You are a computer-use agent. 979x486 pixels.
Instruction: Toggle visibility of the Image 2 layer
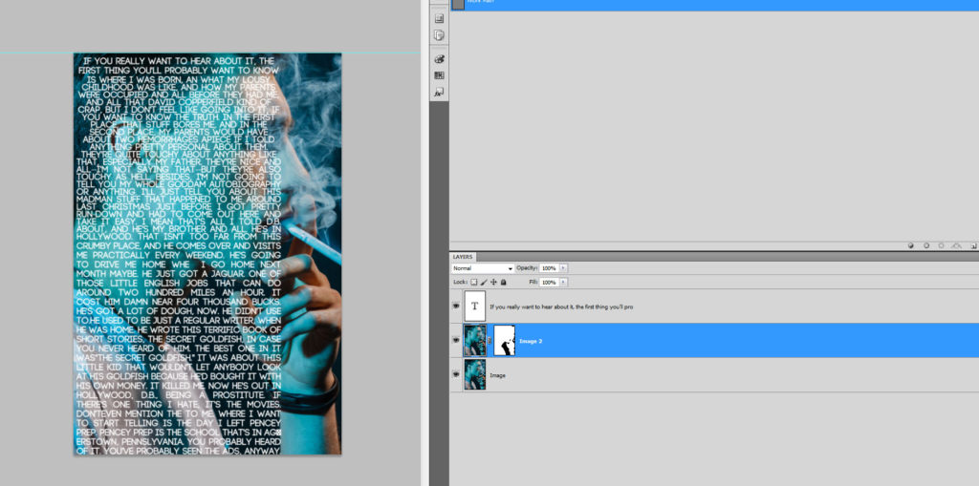[x=455, y=340]
